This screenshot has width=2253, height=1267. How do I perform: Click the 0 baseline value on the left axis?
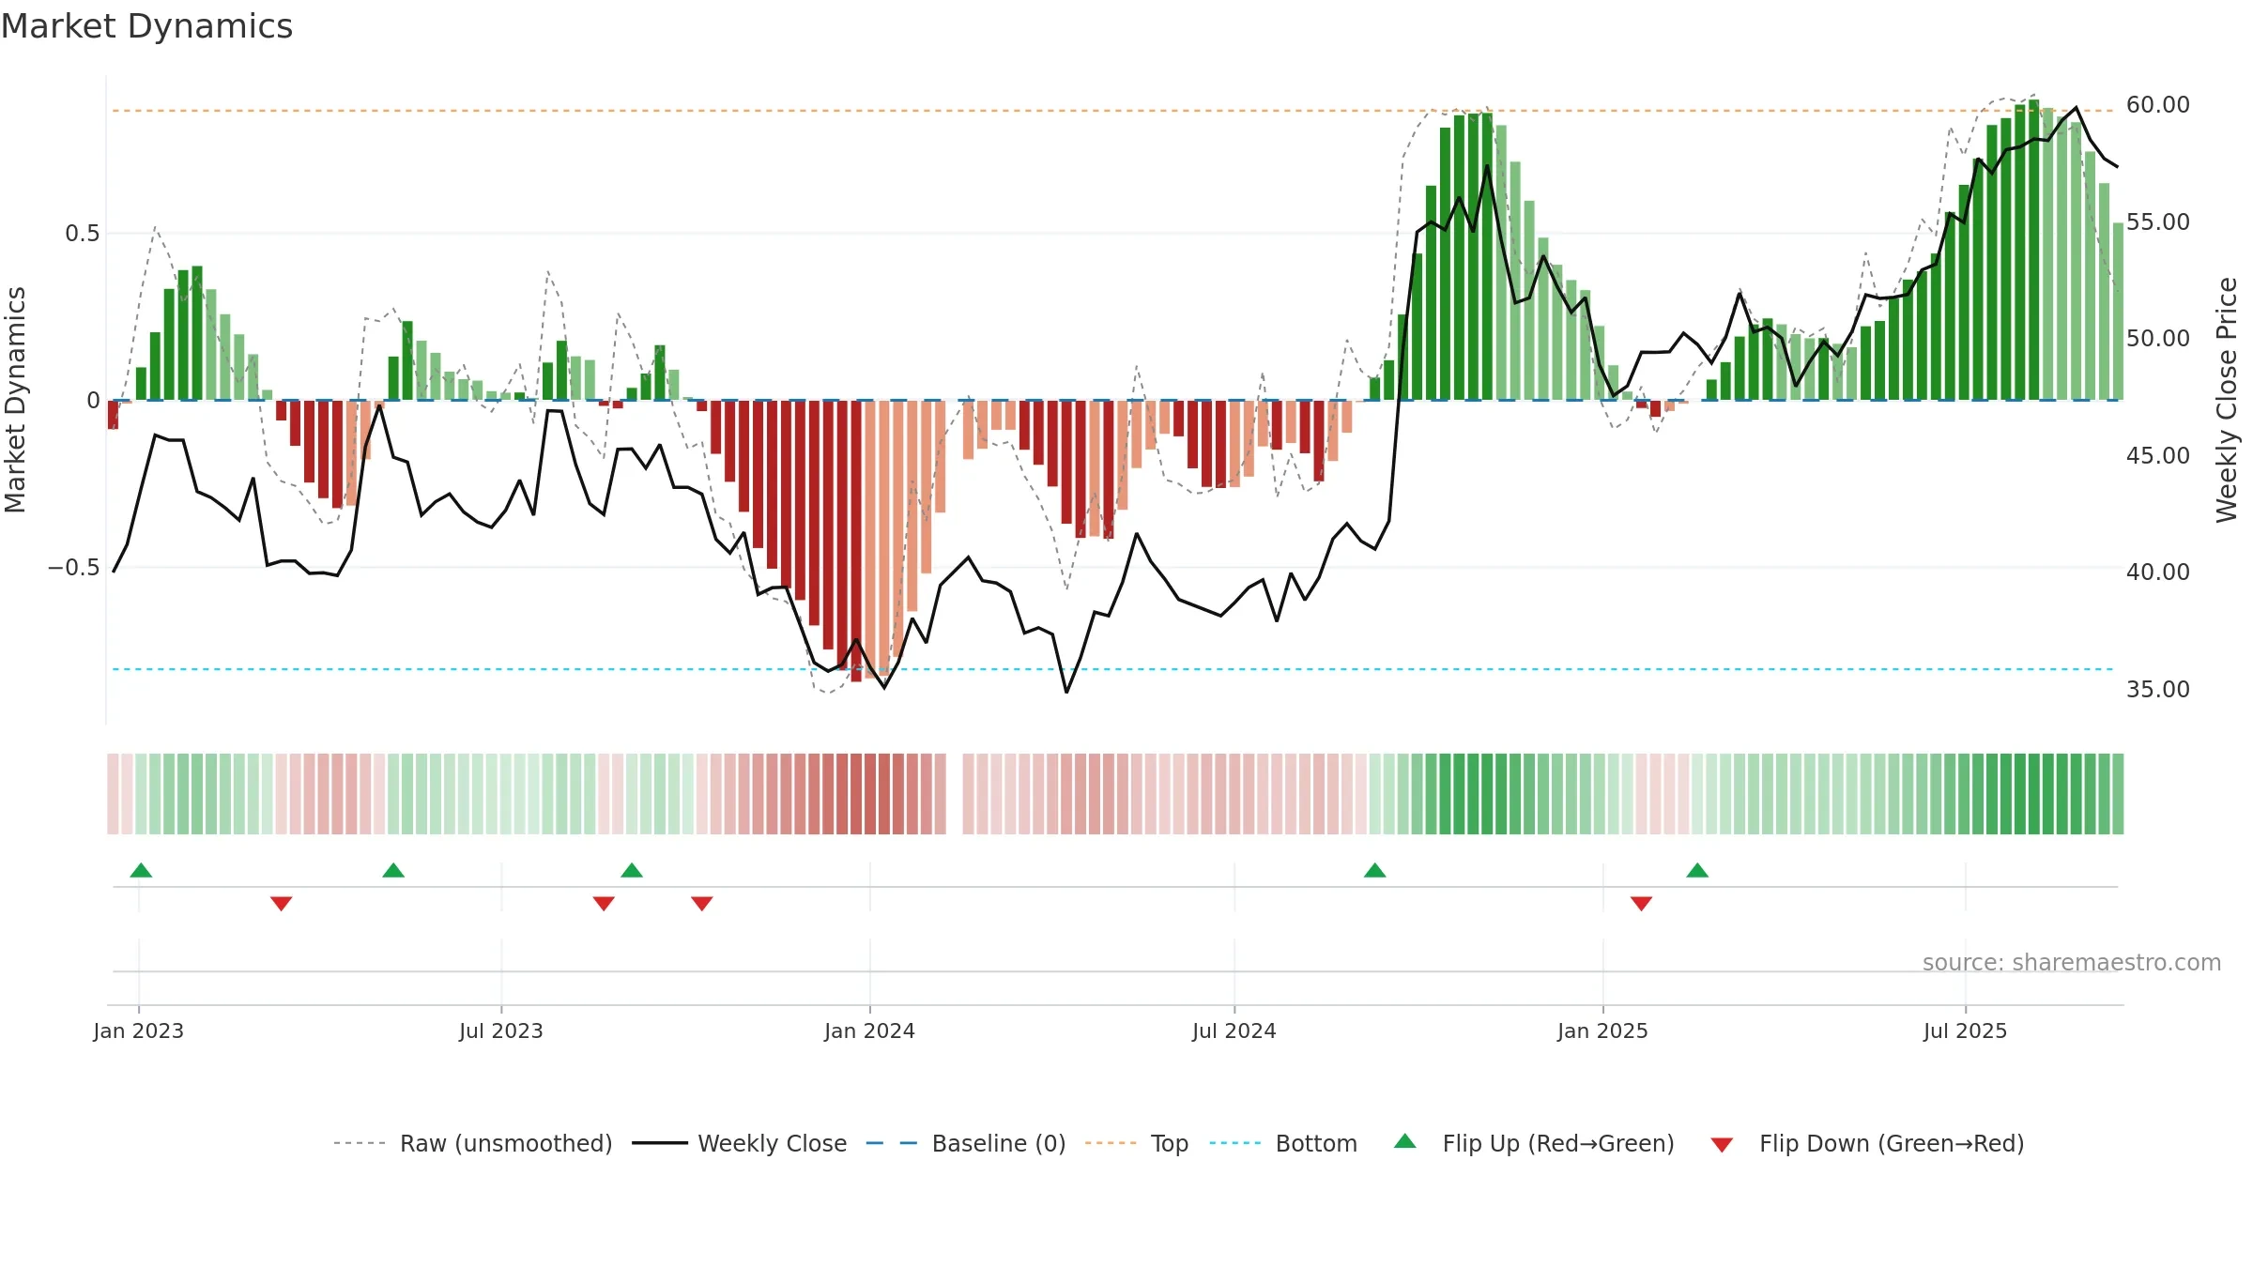(93, 401)
